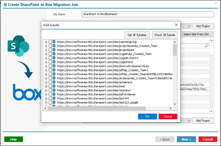The width and height of the screenshot is (221, 146).
Task: Click SharePoint icon beside iteal site
Action: coord(54,86)
